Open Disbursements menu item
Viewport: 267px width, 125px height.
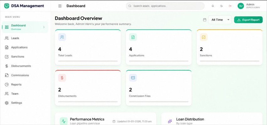(x=25, y=66)
